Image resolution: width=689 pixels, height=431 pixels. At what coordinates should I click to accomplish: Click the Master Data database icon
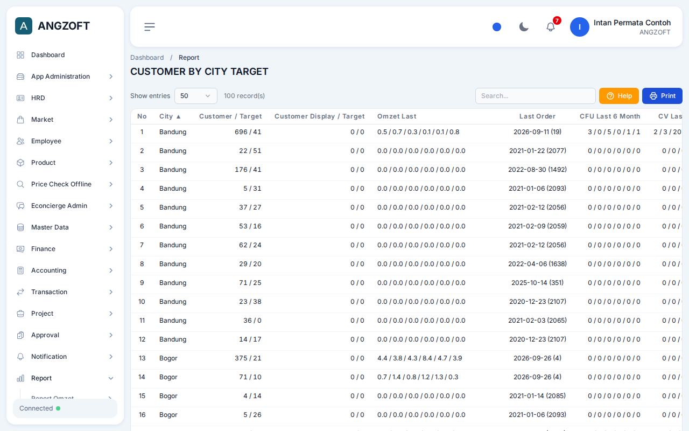coord(20,227)
